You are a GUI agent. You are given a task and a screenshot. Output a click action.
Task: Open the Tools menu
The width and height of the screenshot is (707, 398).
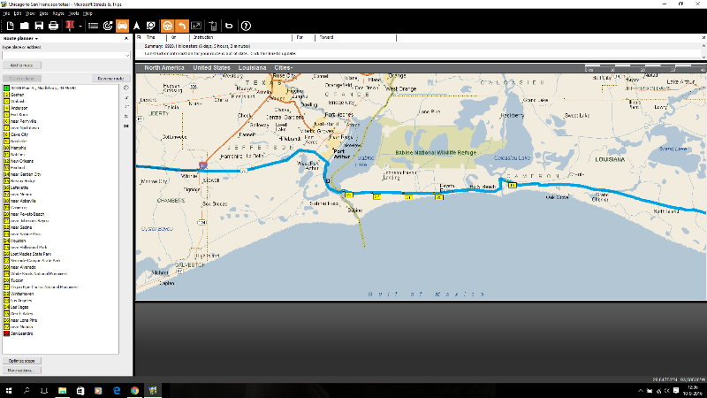[77, 14]
